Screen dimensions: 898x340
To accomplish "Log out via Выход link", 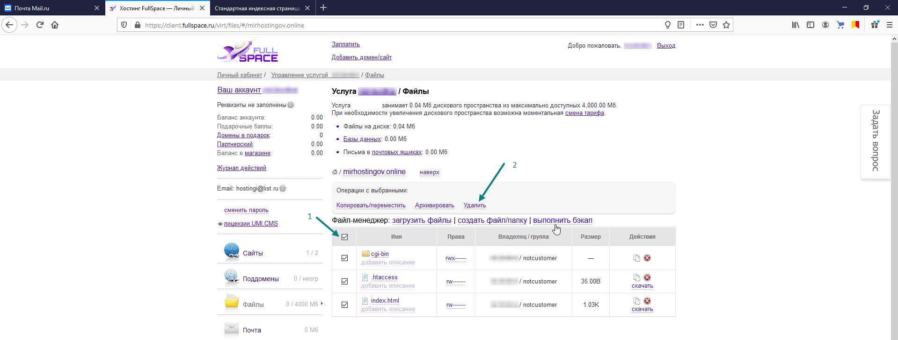I will click(666, 46).
